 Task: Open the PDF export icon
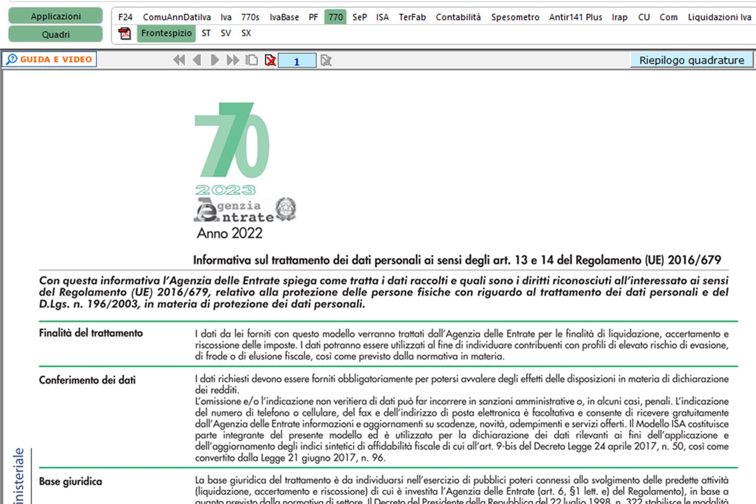pos(125,34)
